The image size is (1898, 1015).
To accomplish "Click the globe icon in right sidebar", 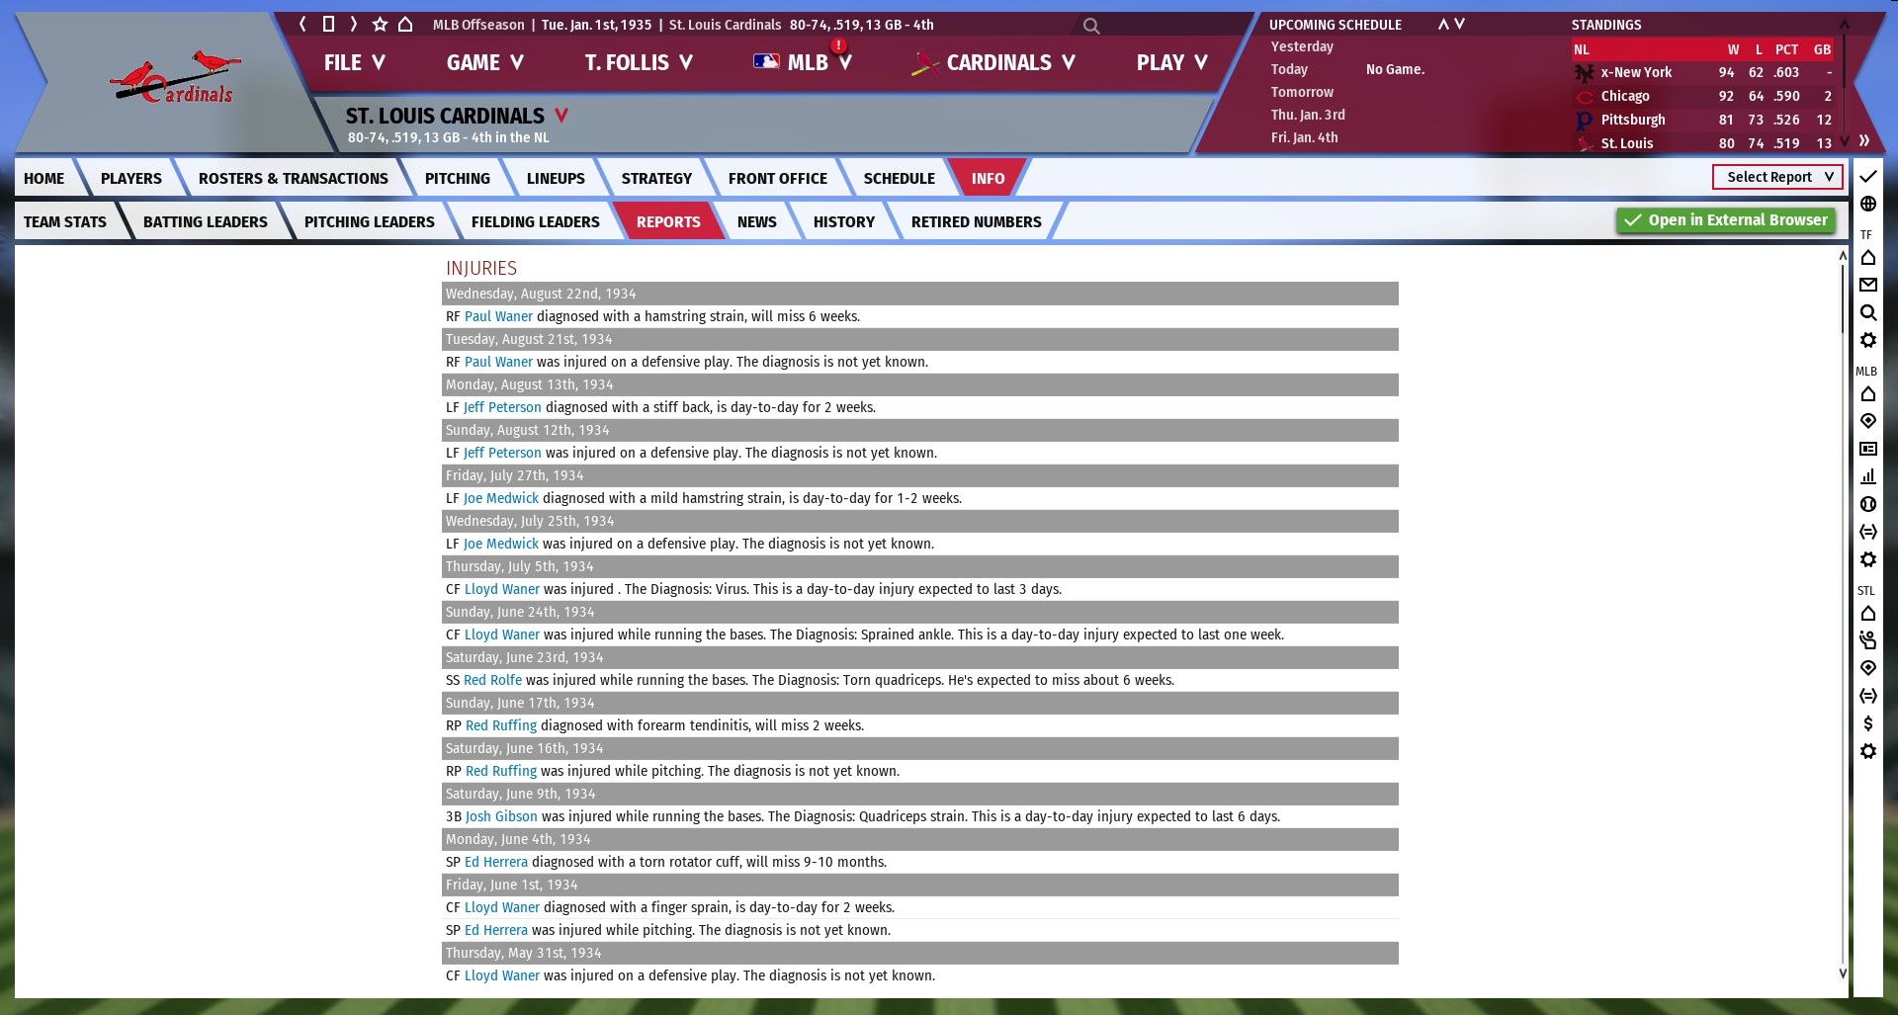I will click(1867, 204).
